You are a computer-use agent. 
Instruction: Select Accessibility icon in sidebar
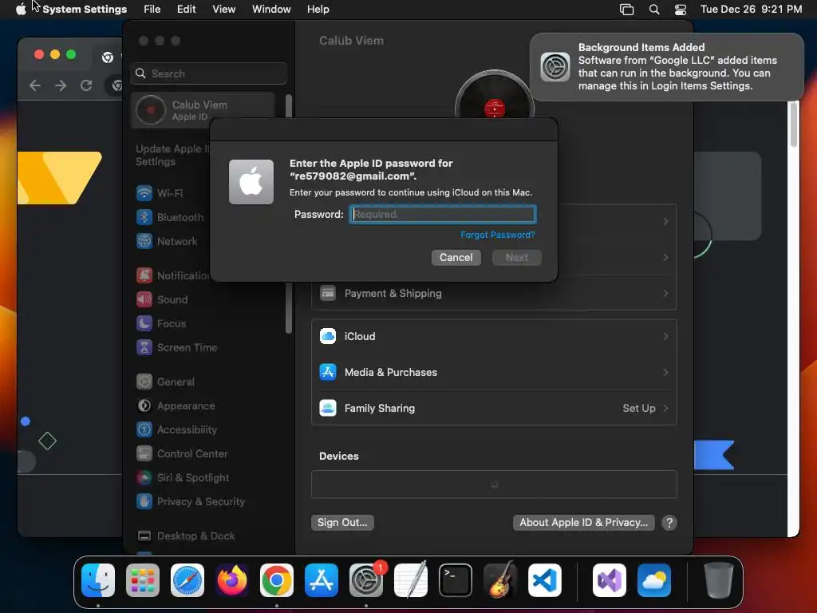tap(144, 429)
